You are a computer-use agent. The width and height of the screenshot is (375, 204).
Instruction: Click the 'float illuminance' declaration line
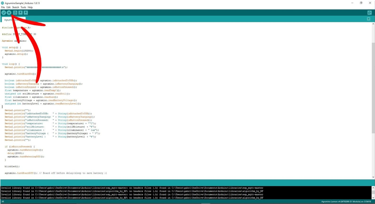click(x=31, y=97)
